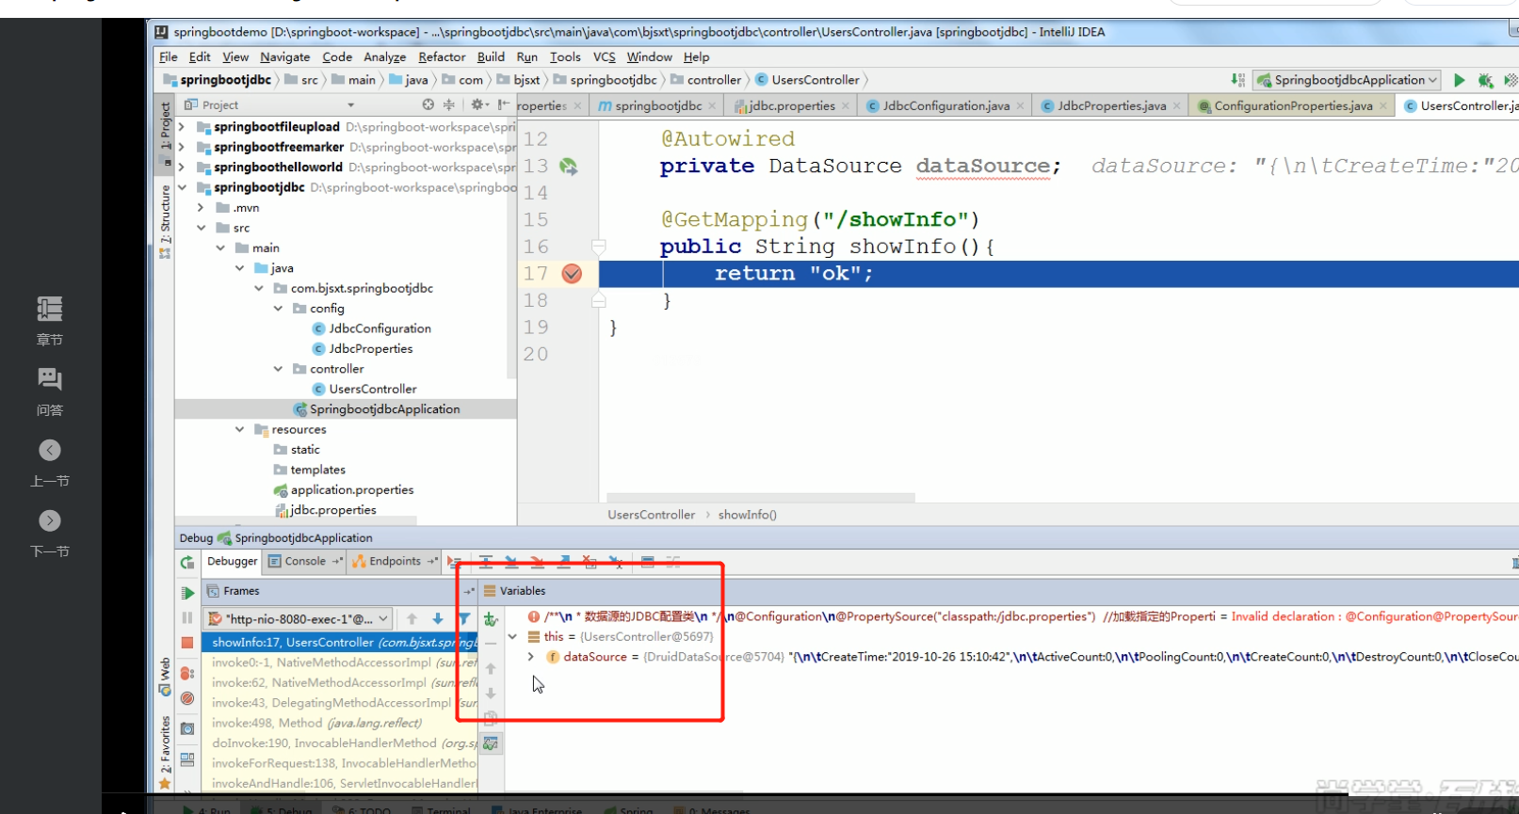Select next frame with blue down arrow
This screenshot has width=1519, height=814.
(x=438, y=619)
